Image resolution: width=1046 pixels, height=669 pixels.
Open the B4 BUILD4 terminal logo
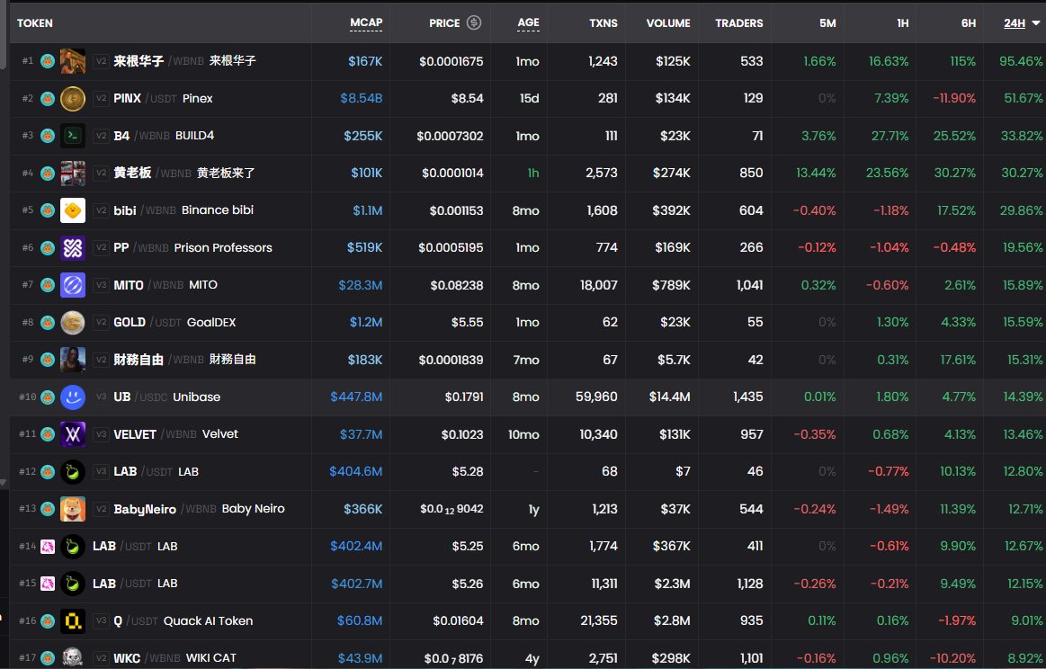(73, 136)
